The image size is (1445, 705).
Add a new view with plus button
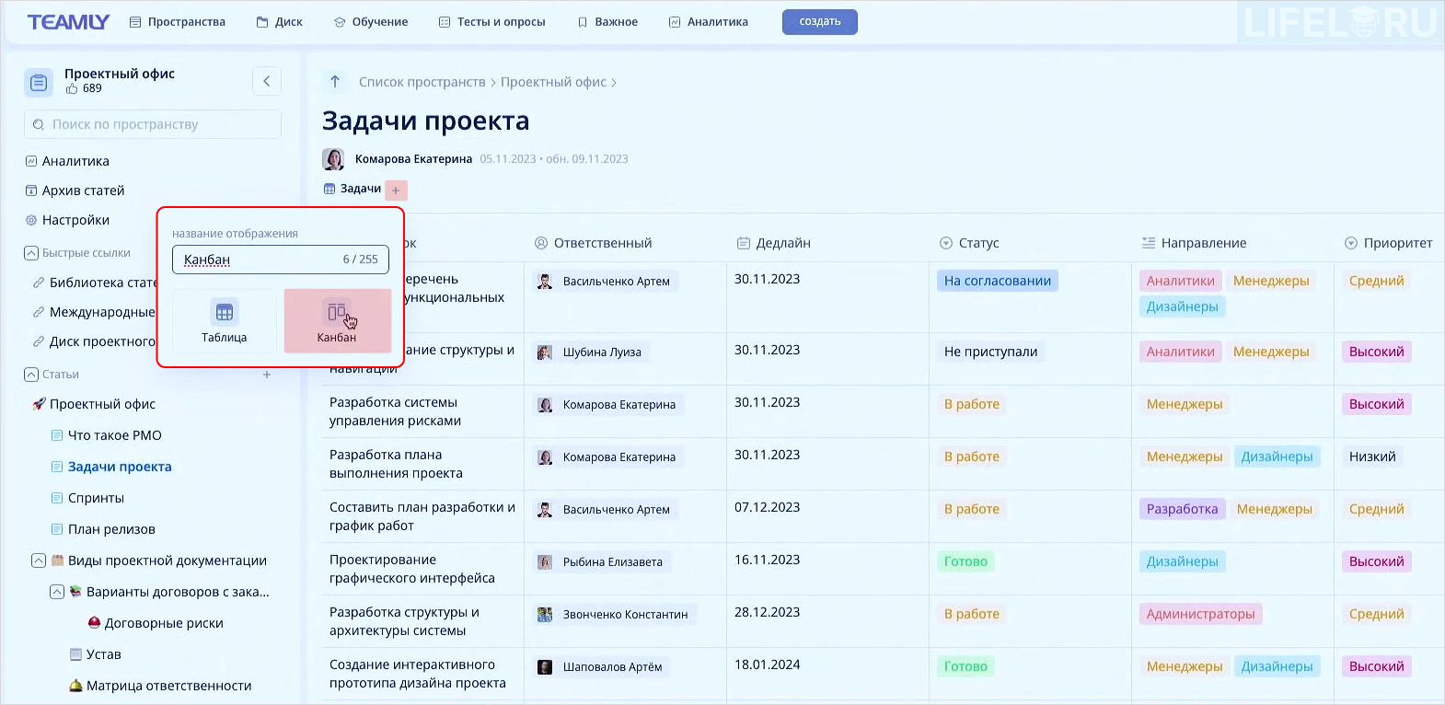tap(396, 191)
